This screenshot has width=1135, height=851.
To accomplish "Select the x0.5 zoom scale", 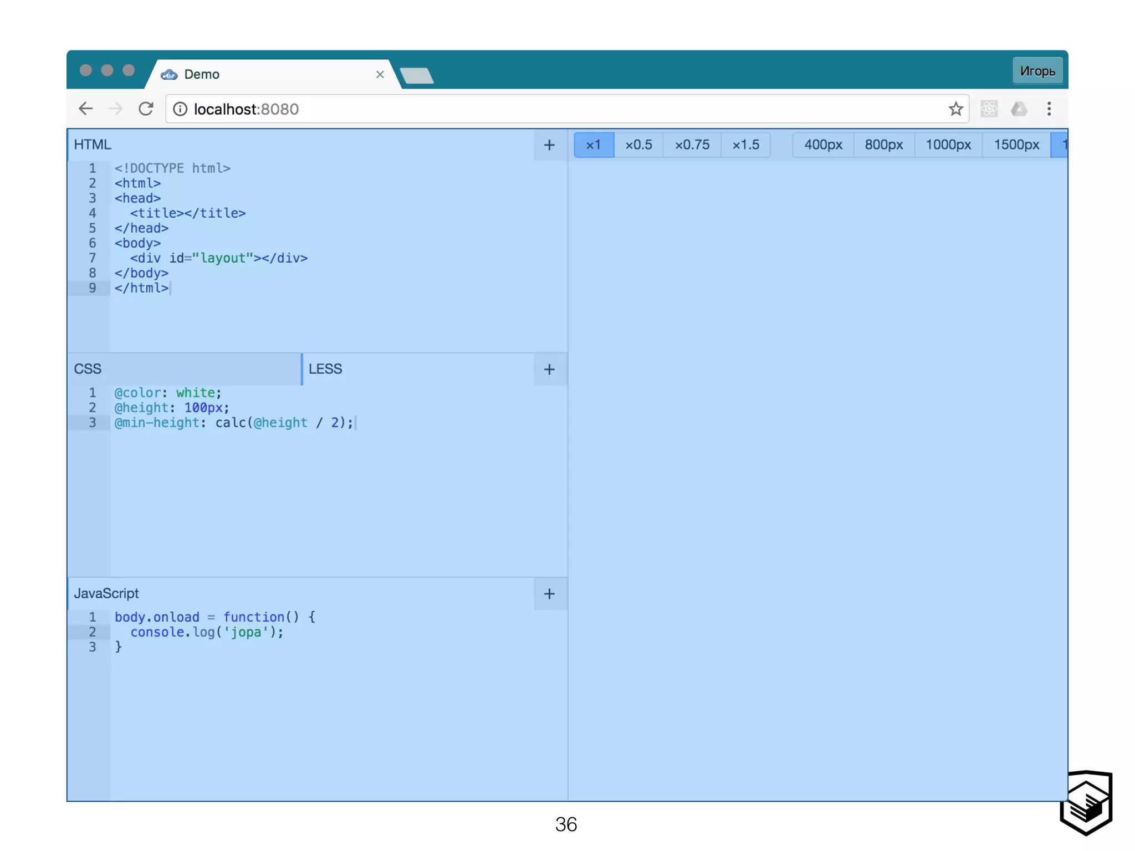I will (638, 145).
